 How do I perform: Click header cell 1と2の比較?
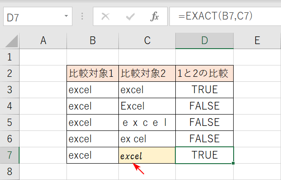pyautogui.click(x=204, y=74)
